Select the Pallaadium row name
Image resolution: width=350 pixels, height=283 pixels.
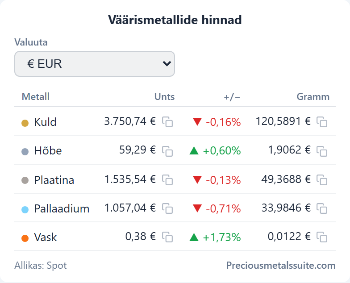pos(62,209)
